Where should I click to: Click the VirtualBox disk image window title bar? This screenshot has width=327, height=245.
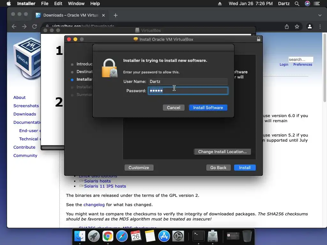(x=148, y=30)
